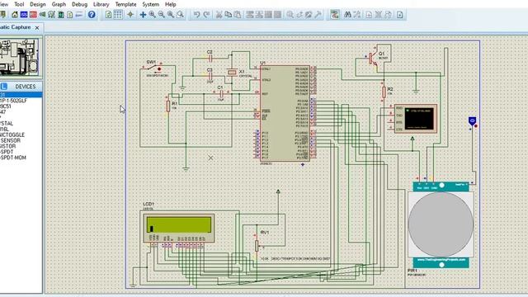
Task: Click the Undo arrow icon
Action: (197, 15)
